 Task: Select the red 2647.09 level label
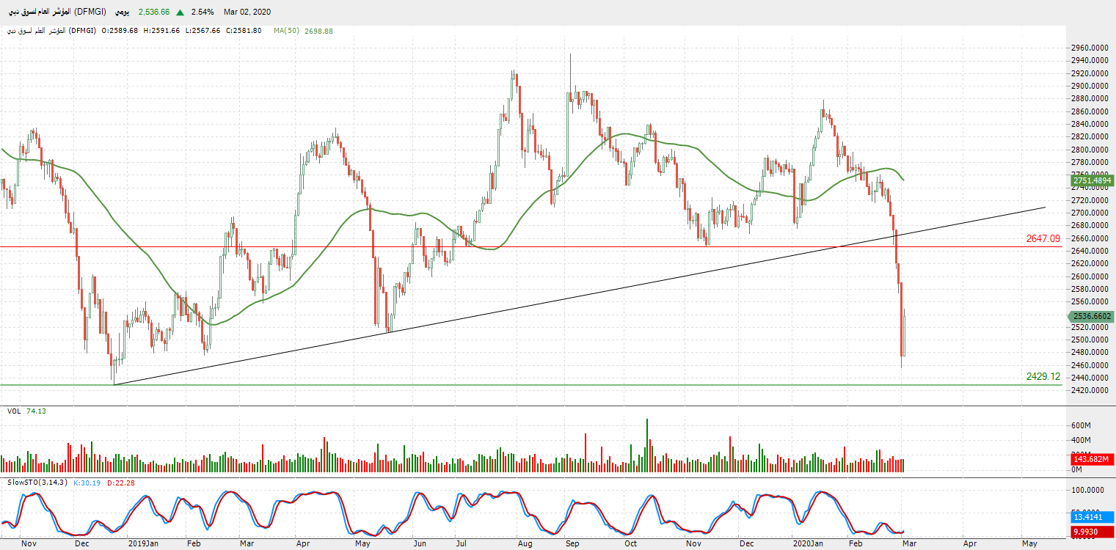[1043, 239]
